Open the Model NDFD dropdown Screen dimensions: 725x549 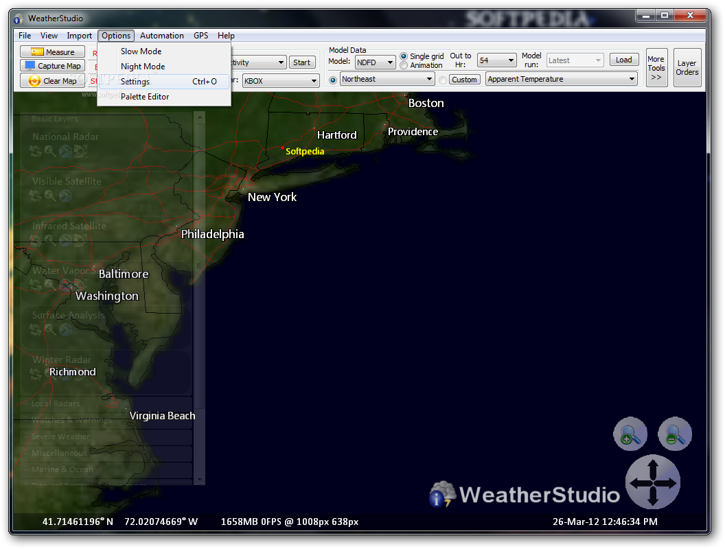375,62
